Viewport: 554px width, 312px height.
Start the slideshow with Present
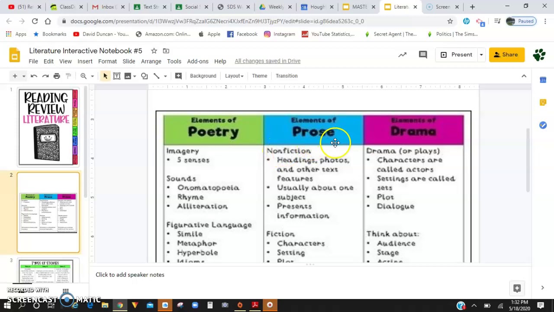(456, 55)
